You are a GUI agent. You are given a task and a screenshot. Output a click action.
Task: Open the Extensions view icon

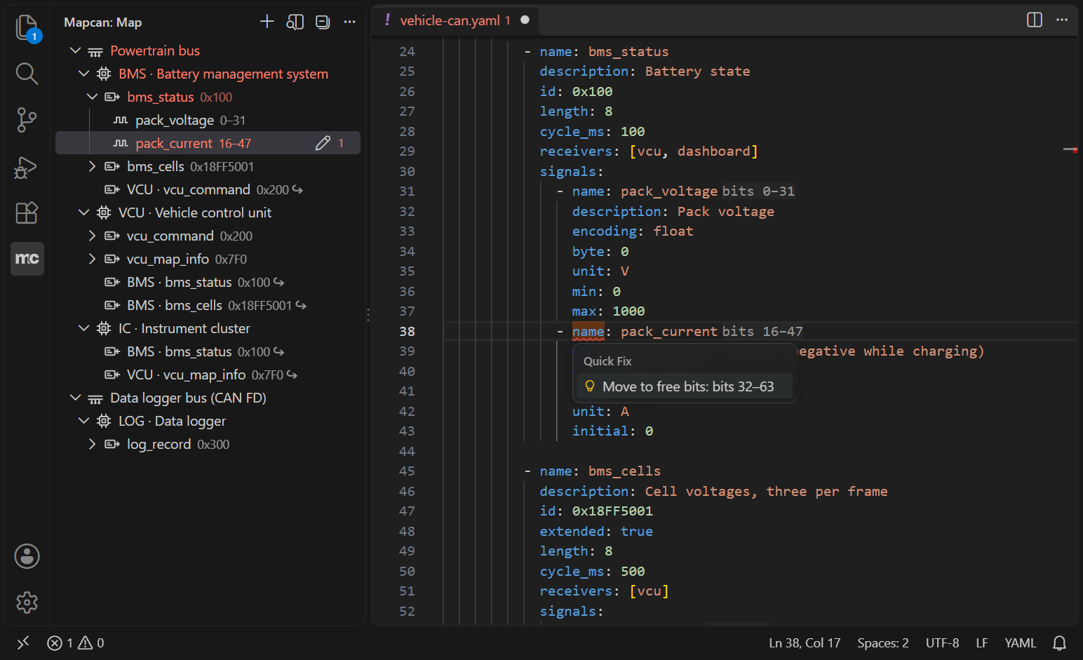coord(27,213)
